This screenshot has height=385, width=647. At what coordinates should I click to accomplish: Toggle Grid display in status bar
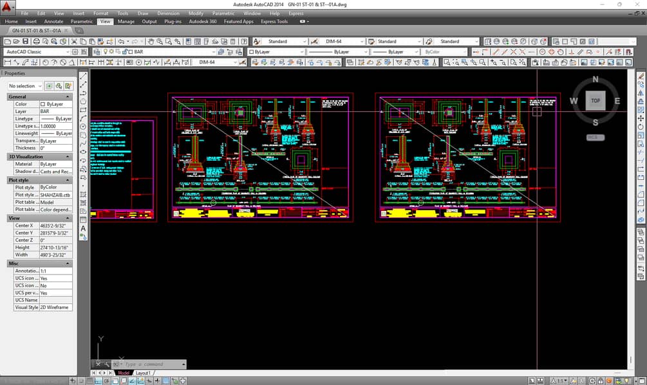90,381
